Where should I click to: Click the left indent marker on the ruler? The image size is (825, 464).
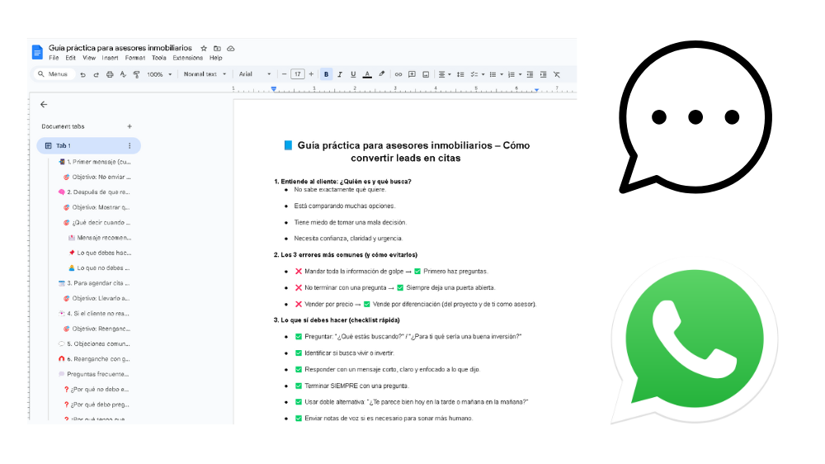coord(274,89)
